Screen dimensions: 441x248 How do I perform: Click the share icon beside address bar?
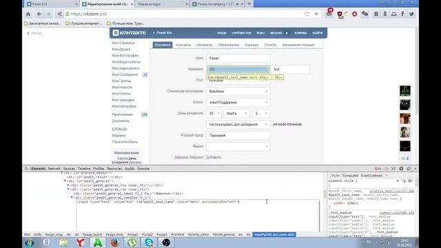(59, 14)
